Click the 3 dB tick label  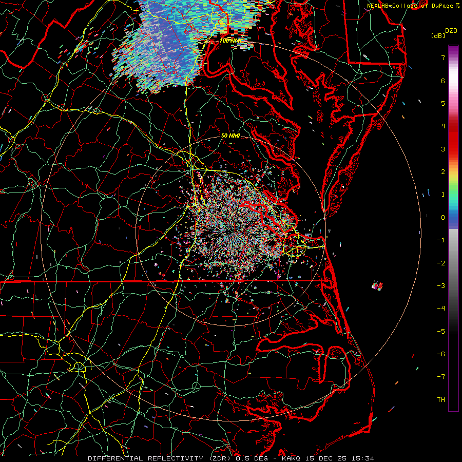tap(443, 149)
